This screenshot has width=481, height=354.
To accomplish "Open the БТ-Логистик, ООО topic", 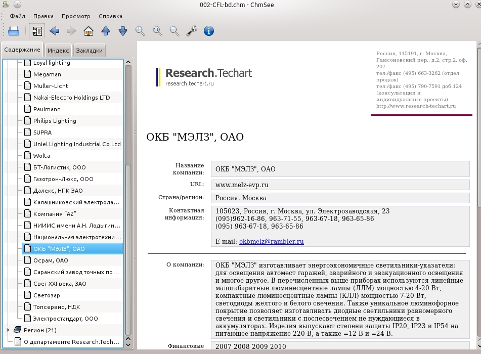I will tap(60, 167).
